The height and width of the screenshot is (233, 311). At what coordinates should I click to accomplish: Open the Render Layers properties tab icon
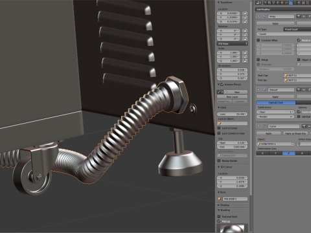pyautogui.click(x=270, y=3)
